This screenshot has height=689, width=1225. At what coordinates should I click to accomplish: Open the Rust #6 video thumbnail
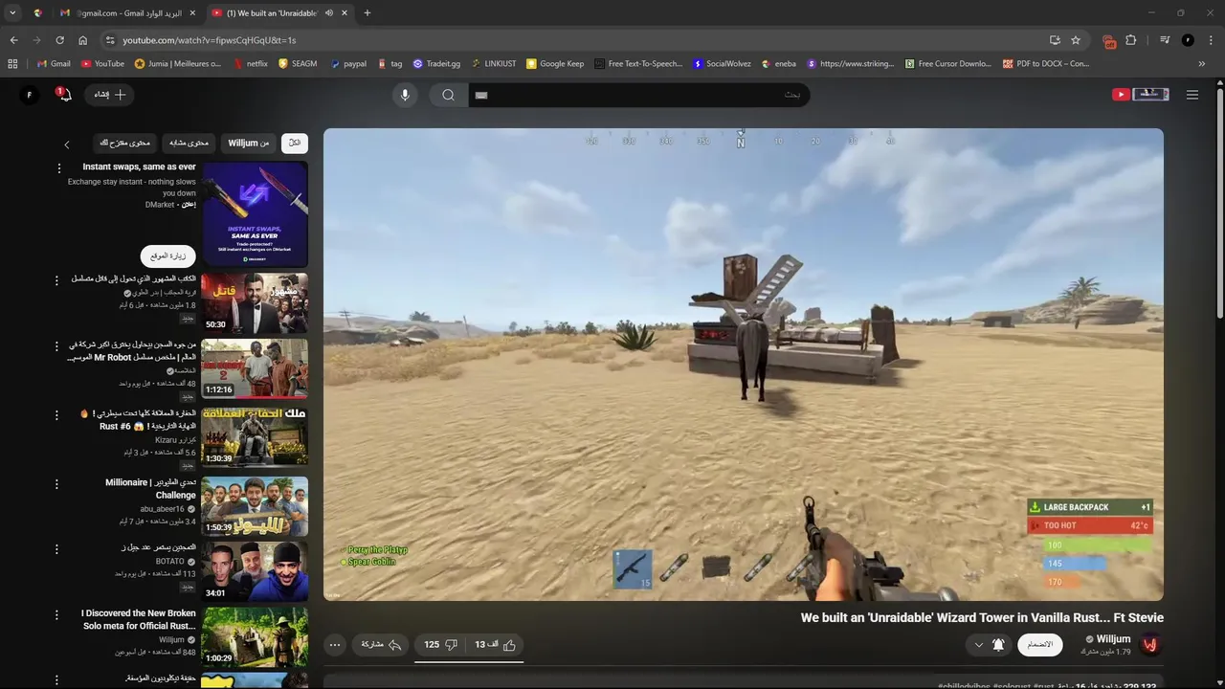pyautogui.click(x=255, y=437)
